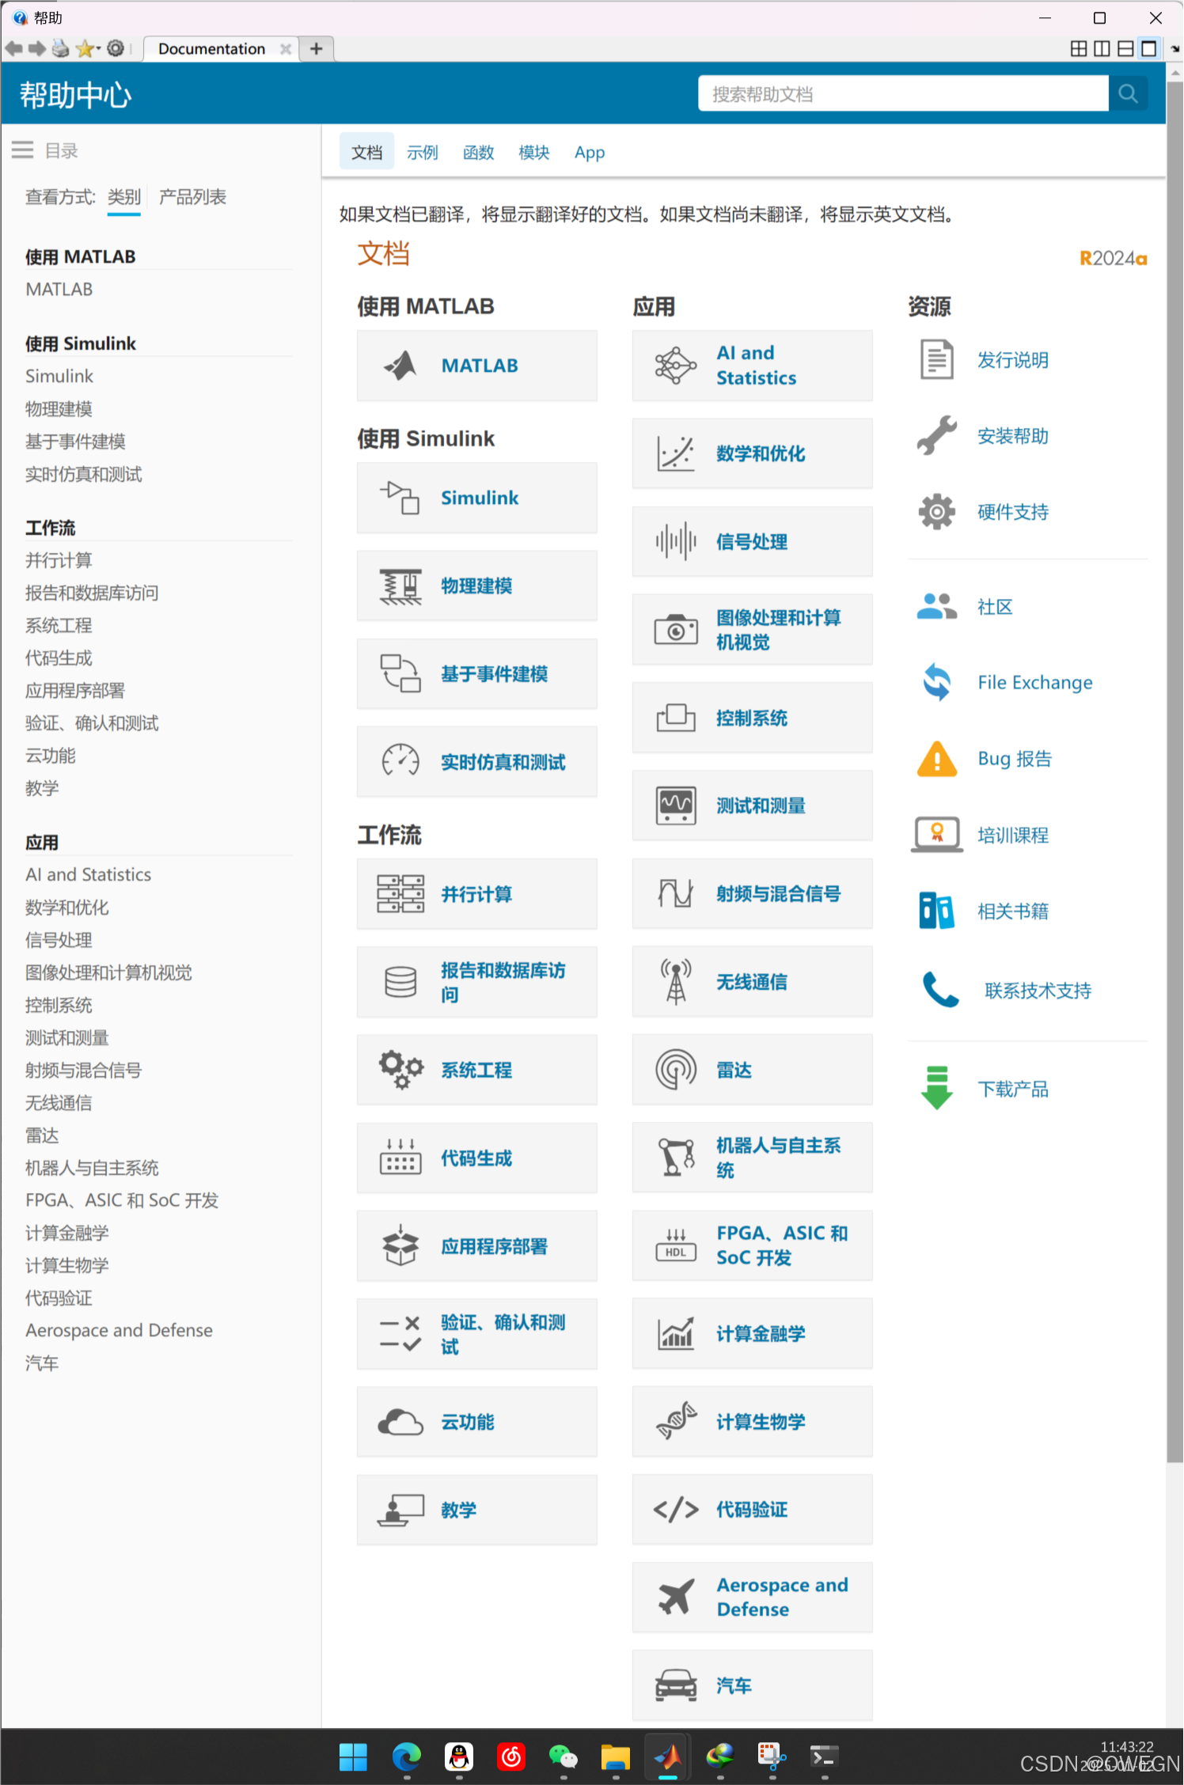Viewport: 1184px width, 1785px height.
Task: Open Microsoft Edge from the taskbar
Action: (406, 1757)
